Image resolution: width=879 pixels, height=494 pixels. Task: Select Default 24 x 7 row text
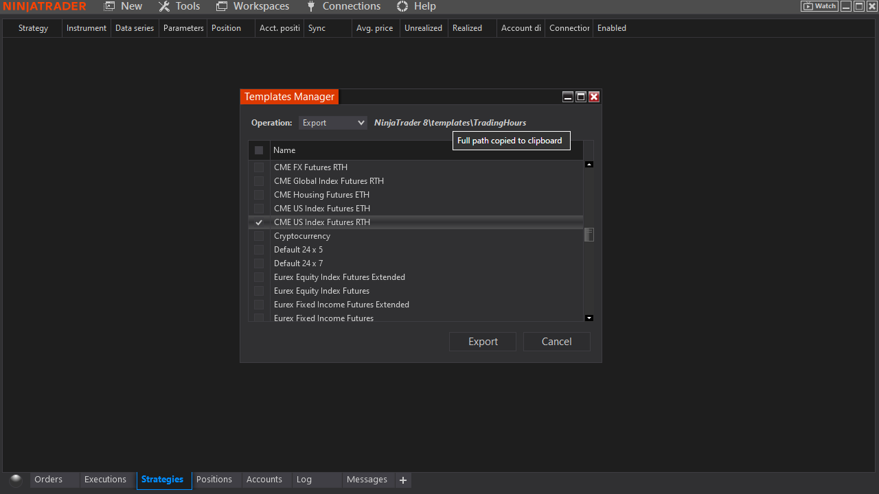click(x=298, y=263)
